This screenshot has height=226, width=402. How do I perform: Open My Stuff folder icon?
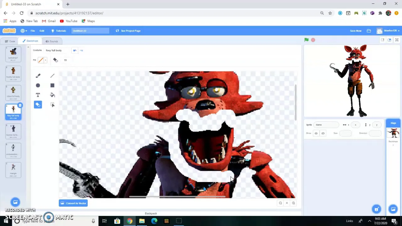(369, 31)
